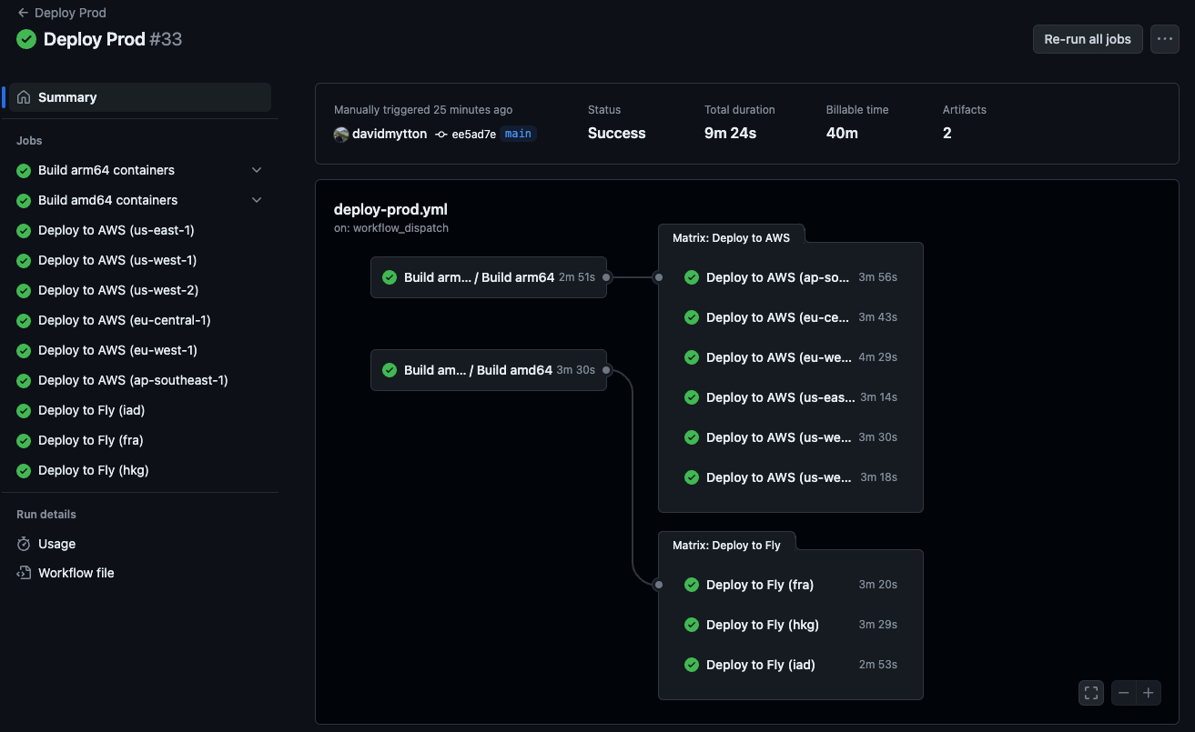Open Deploy to AWS (us-east-1) job
Image resolution: width=1195 pixels, height=732 pixels.
pos(140,230)
